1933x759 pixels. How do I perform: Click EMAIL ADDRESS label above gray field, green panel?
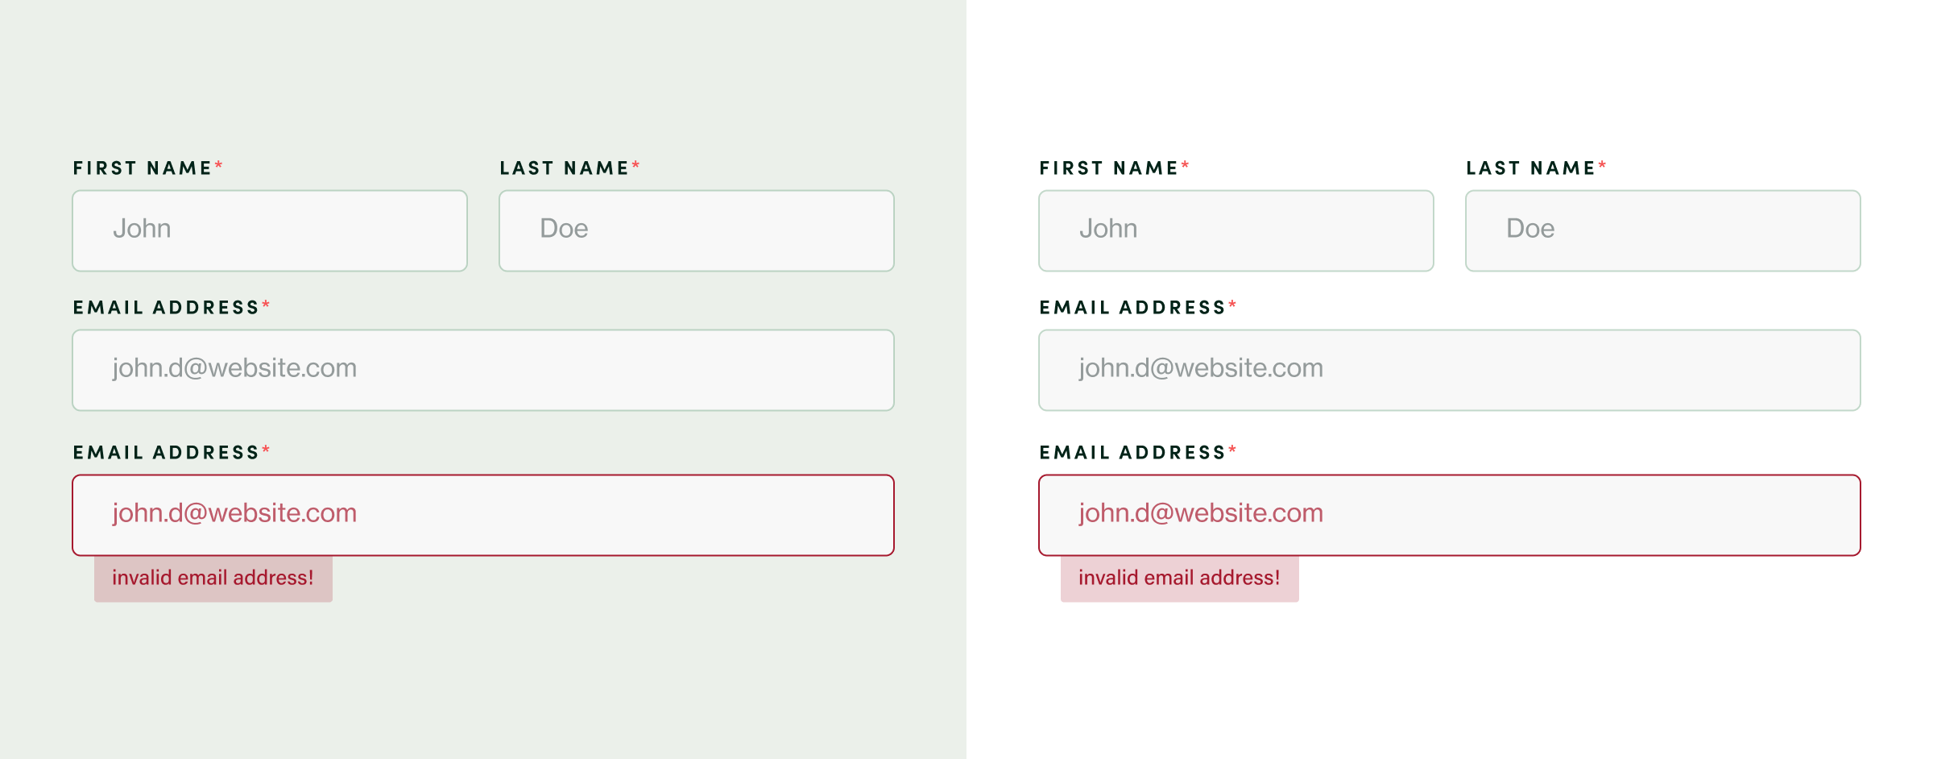click(166, 308)
